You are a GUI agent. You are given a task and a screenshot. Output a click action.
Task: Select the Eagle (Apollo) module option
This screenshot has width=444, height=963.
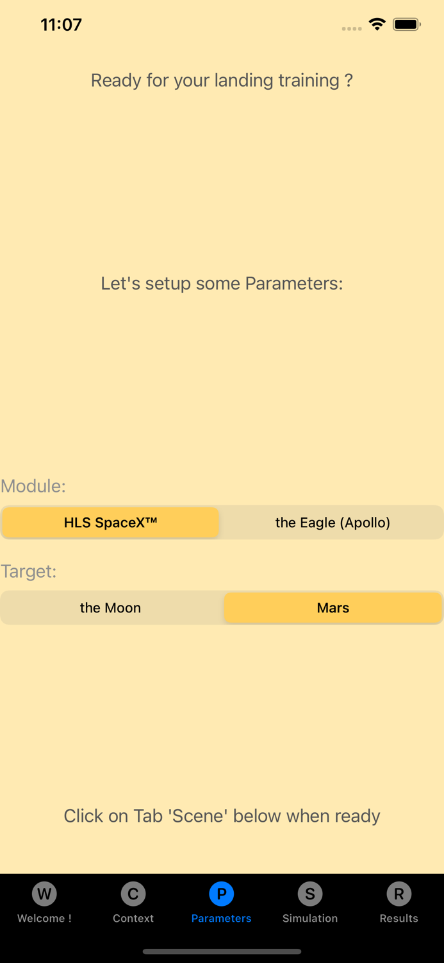pos(333,523)
